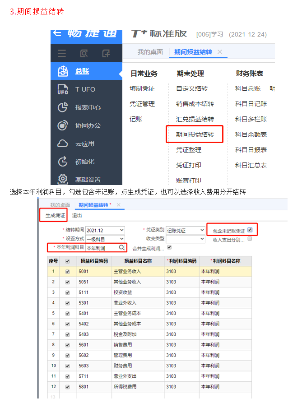Open 凭证整理 link

189,150
